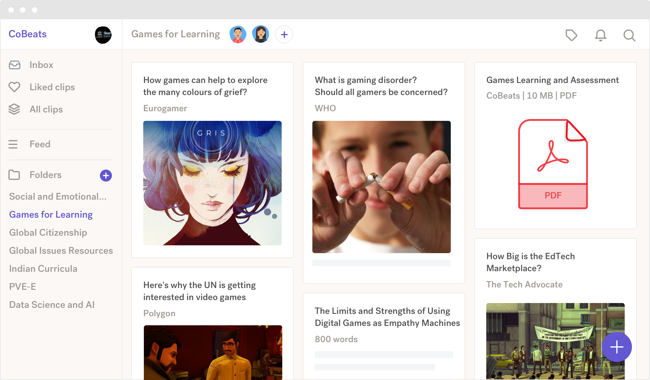This screenshot has height=380, width=650.
Task: Open the GRIS article thumbnail
Action: (x=212, y=183)
